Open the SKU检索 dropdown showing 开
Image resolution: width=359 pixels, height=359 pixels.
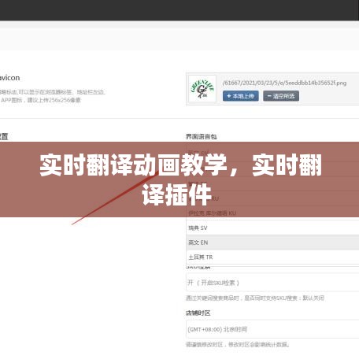pyautogui.click(x=272, y=283)
